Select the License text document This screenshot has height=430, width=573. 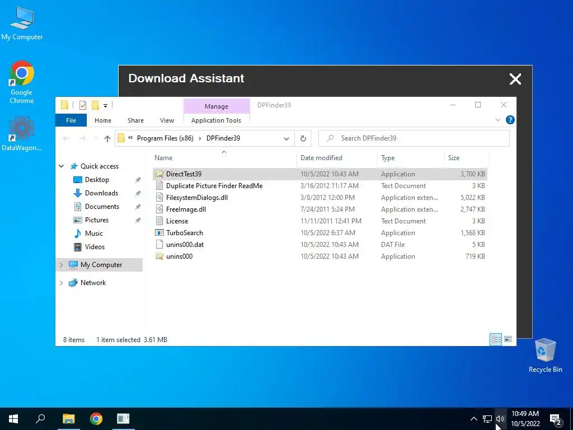coord(320,221)
